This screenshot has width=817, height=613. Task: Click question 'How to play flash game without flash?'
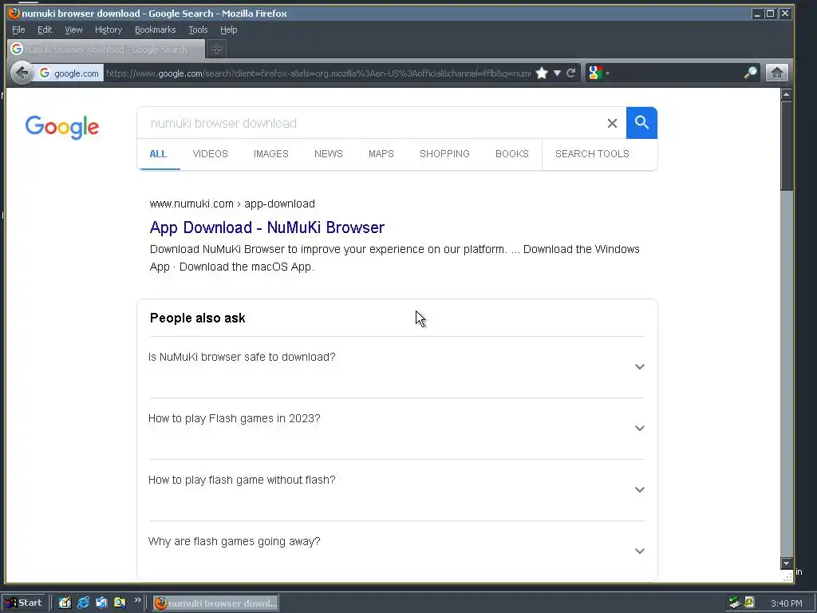pyautogui.click(x=242, y=480)
